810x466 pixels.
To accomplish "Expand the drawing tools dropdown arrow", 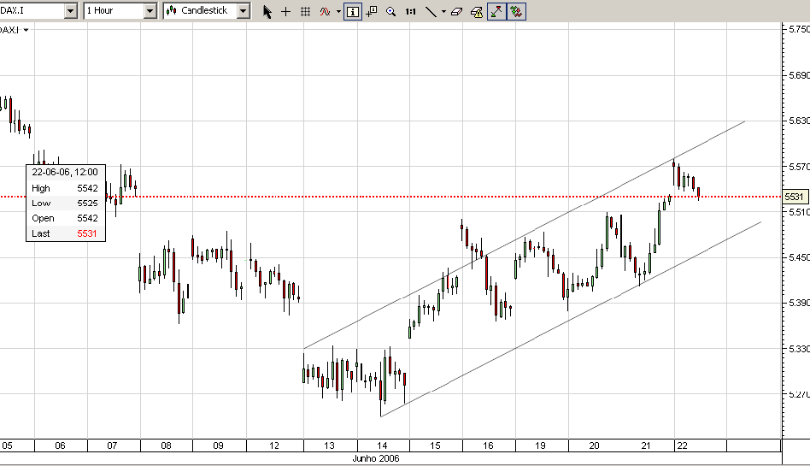I will (443, 11).
